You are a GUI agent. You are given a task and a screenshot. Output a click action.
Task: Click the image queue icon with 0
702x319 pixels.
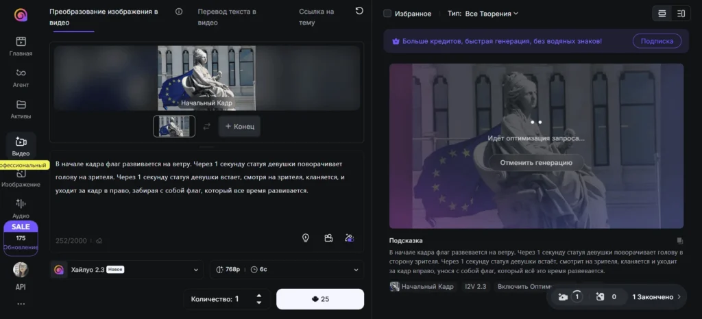click(607, 296)
